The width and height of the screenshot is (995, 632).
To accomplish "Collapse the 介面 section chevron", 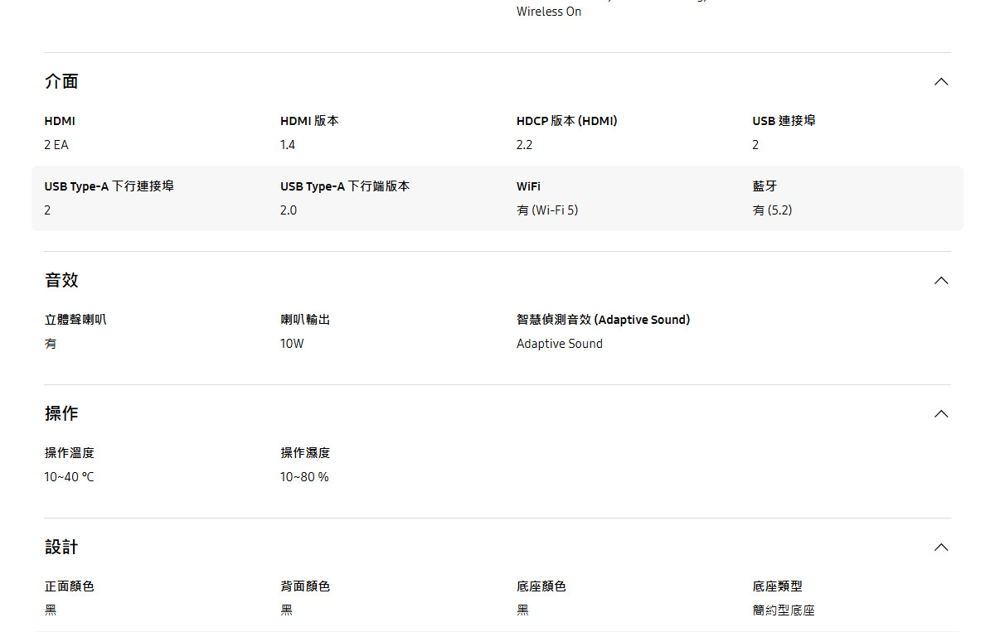I will pyautogui.click(x=941, y=81).
